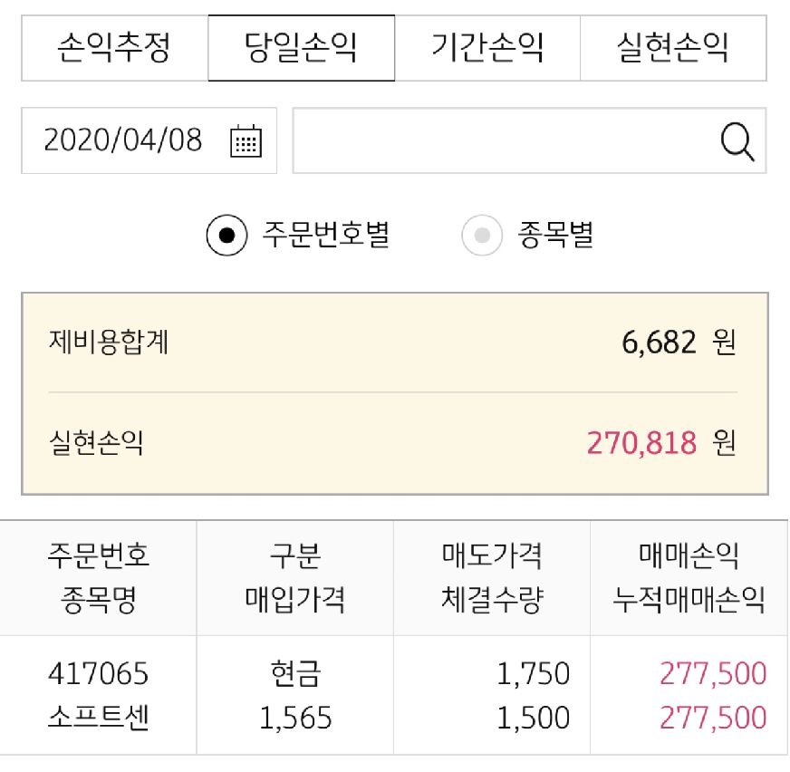
Task: Select the 주문번호별 radio button
Action: coord(226,236)
